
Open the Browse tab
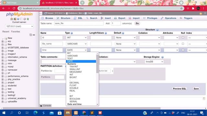[47, 18]
